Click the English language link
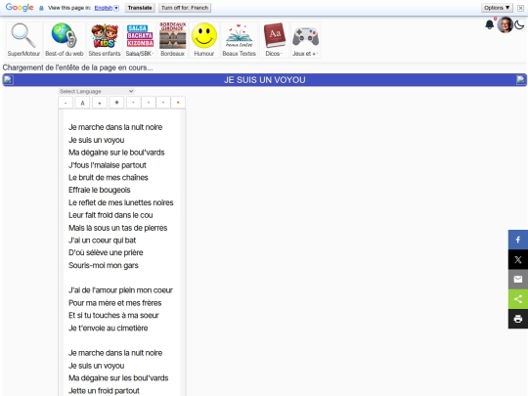 (x=104, y=8)
